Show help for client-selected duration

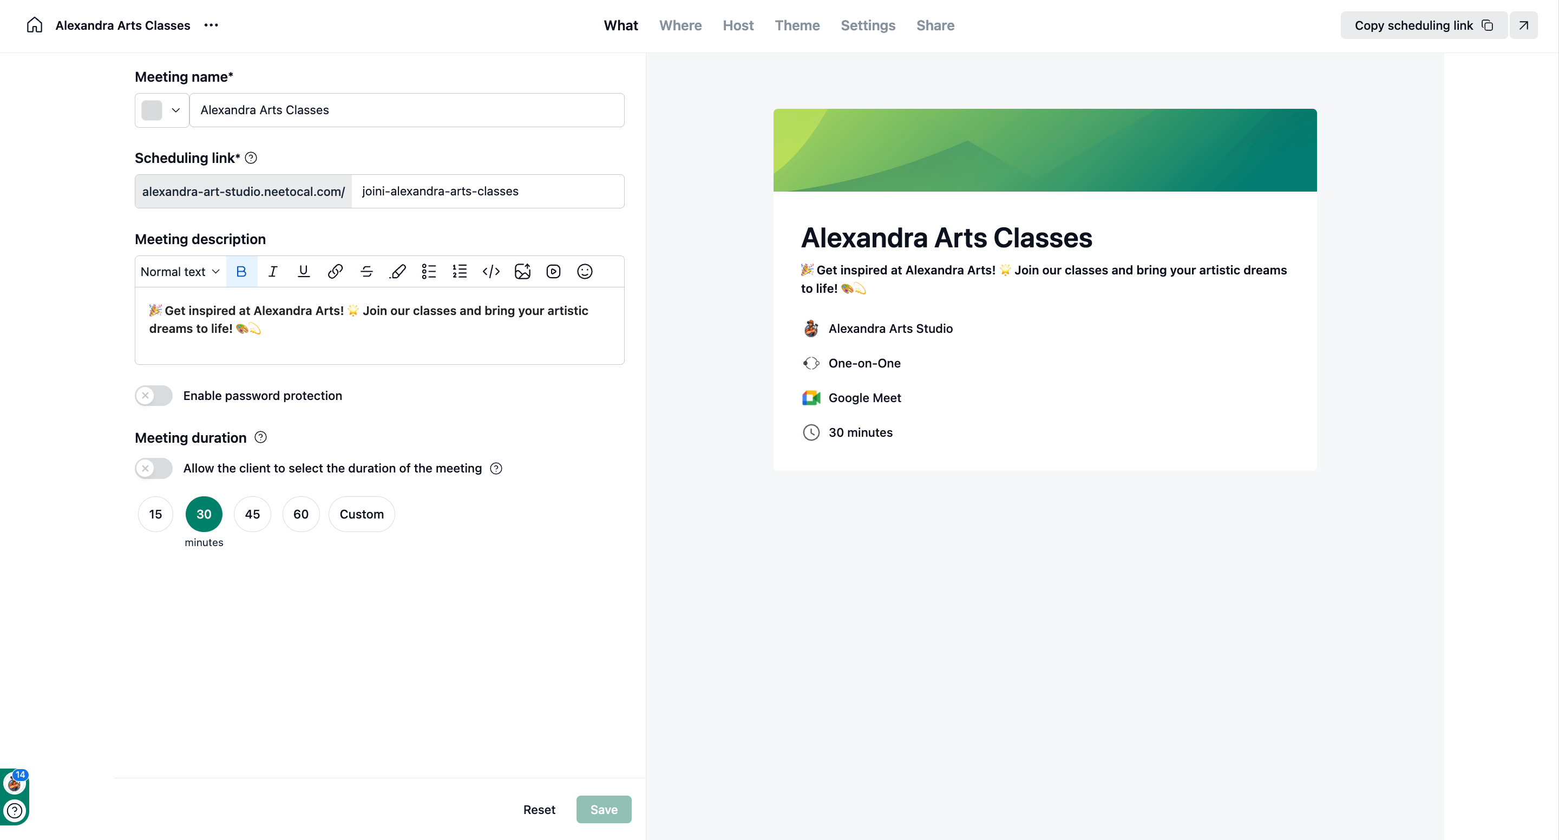tap(496, 468)
